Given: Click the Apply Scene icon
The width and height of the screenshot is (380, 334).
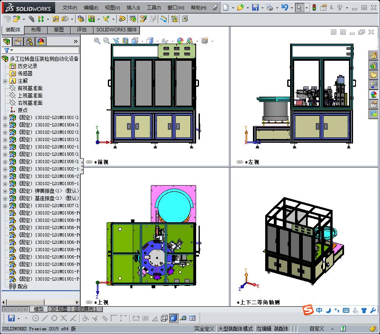Looking at the screenshot, I should tap(190, 41).
